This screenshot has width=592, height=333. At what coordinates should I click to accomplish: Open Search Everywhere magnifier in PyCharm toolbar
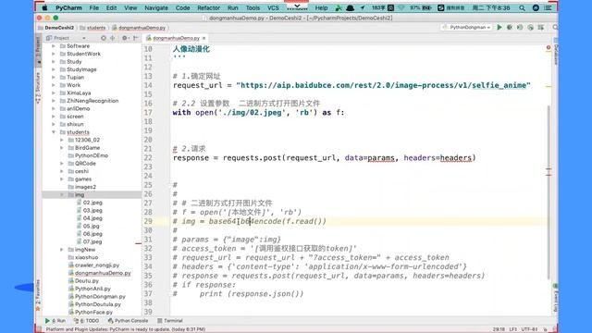tap(555, 27)
